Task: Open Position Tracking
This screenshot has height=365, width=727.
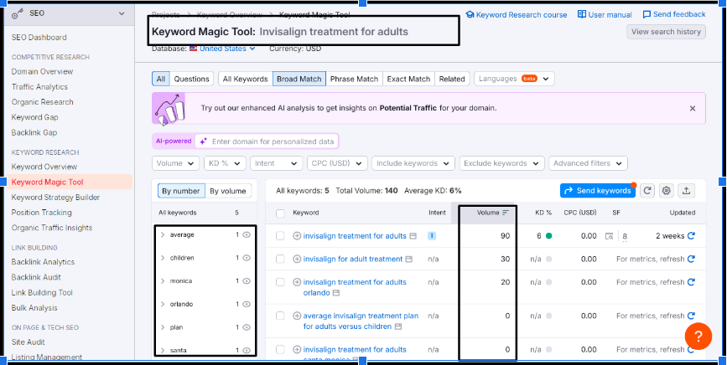Action: [41, 213]
